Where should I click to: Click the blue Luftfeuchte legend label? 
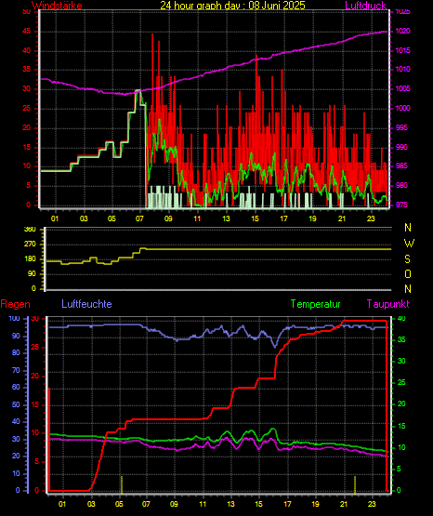pos(86,304)
